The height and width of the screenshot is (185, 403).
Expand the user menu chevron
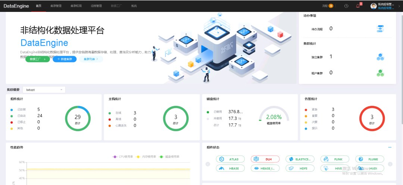click(399, 6)
